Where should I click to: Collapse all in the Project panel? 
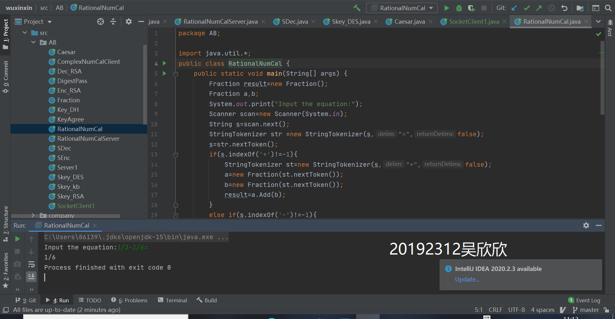tap(113, 21)
